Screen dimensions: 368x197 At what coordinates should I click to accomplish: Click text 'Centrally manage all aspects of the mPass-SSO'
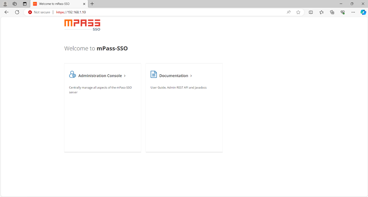pos(100,88)
